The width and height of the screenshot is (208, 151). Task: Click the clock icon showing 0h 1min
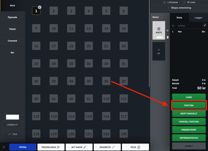[x=184, y=2]
